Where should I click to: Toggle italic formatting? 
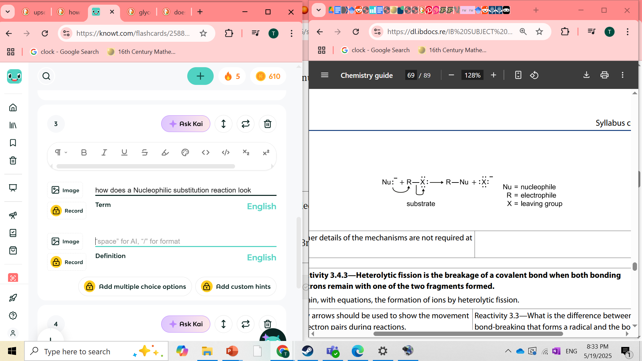(104, 152)
